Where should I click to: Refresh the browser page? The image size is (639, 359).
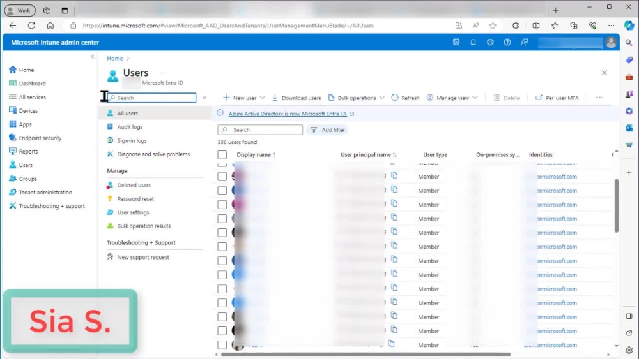[x=31, y=26]
